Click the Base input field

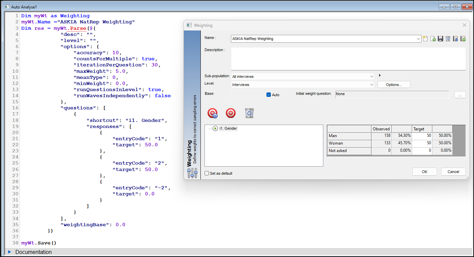pos(247,94)
